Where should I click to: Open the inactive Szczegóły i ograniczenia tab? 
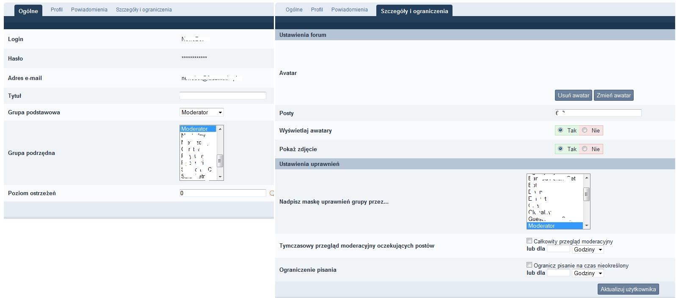click(143, 9)
